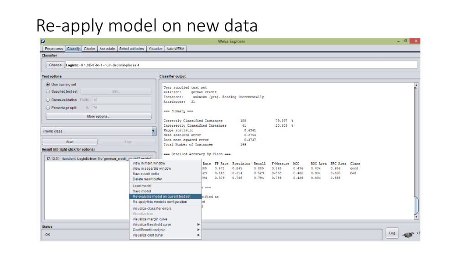Select Save model from context menu
The image size is (467, 262).
(x=142, y=191)
